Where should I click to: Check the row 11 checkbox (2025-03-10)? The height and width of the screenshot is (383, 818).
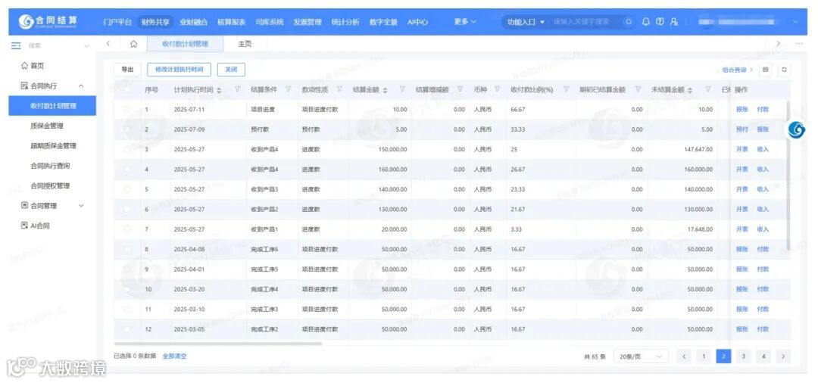[126, 309]
